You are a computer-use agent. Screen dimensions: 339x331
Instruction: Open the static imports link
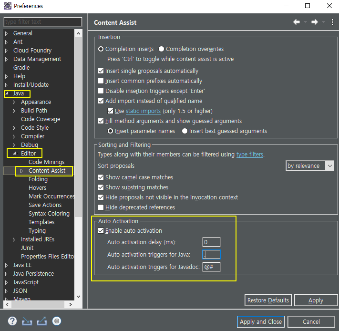[x=143, y=111]
